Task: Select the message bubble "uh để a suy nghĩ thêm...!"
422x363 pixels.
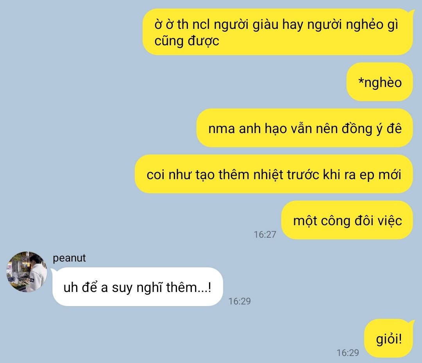Action: click(x=138, y=286)
